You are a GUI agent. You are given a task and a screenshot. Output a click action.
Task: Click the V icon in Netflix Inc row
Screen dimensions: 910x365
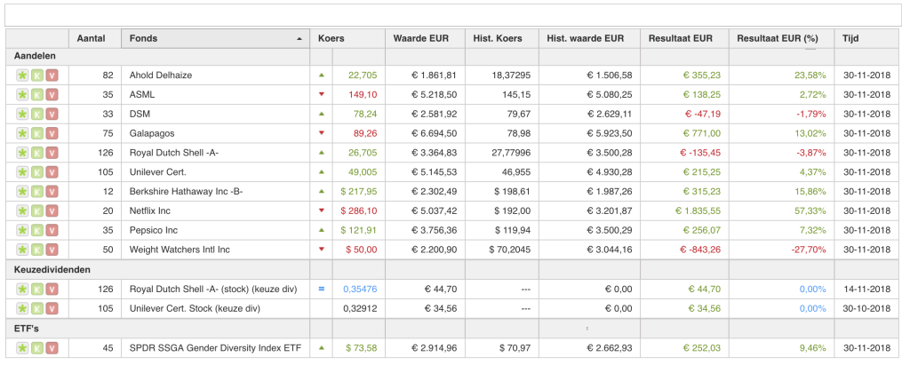[52, 211]
